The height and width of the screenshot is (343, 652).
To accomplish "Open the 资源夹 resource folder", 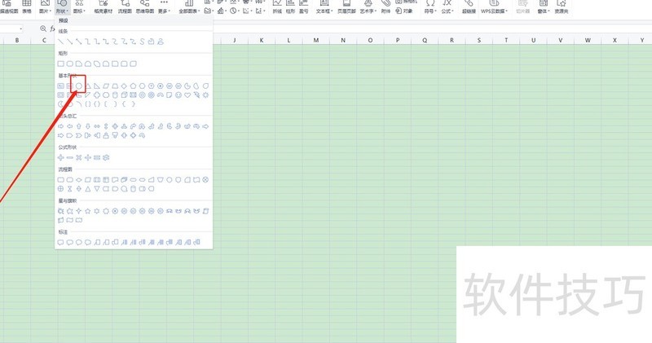I will (562, 7).
